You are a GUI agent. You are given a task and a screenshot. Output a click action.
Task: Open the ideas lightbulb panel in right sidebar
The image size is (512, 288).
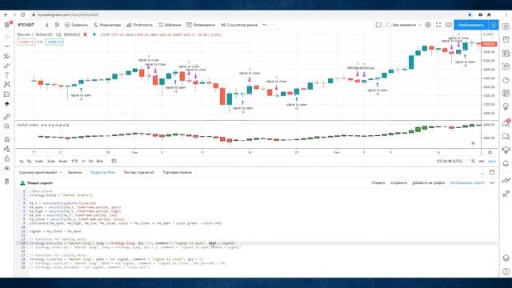click(506, 106)
